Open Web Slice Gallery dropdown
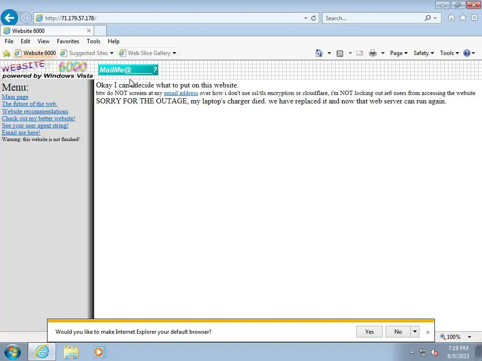The width and height of the screenshot is (482, 361). (x=174, y=53)
